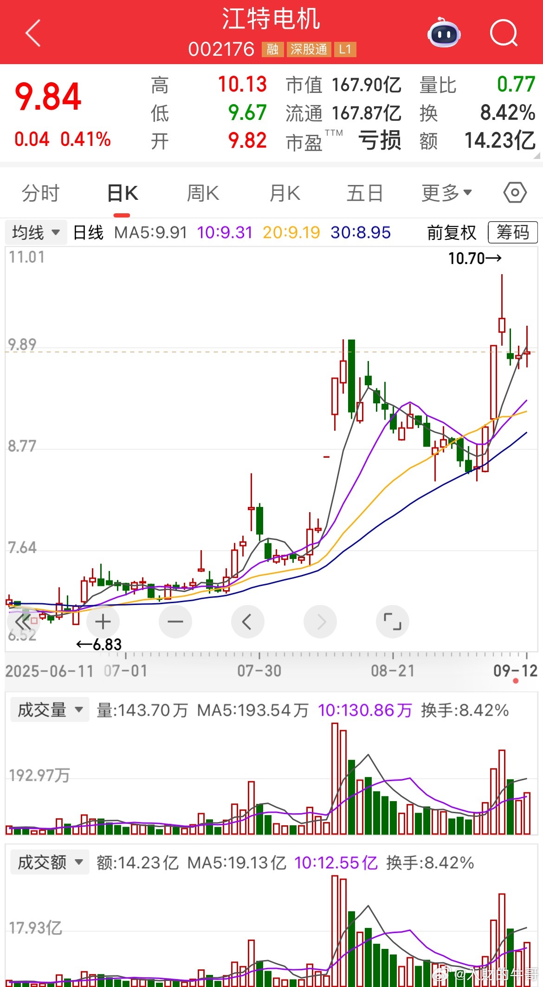Expand quote details corner triangle
Screen dimensions: 543x987
click(x=537, y=155)
